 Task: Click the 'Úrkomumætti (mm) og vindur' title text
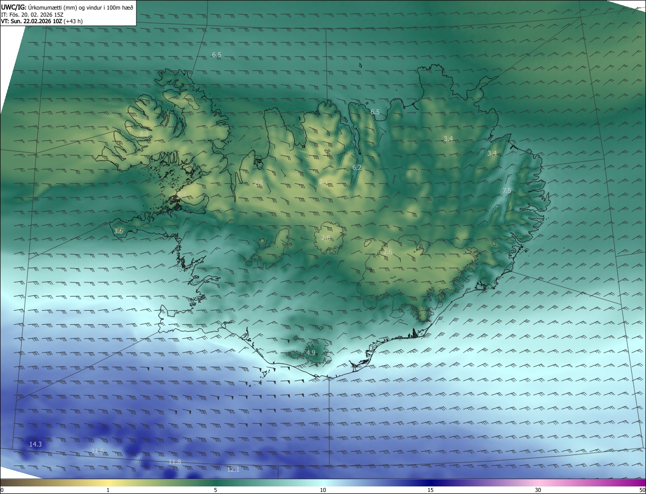80,7
